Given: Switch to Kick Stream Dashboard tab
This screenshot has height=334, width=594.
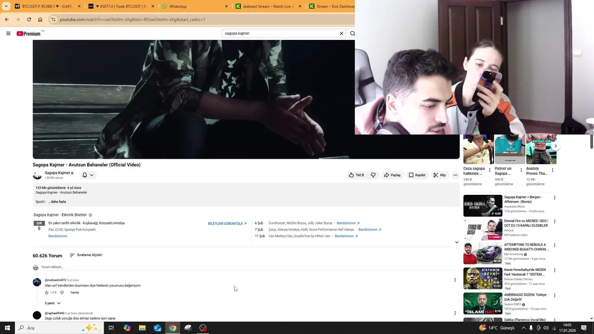Looking at the screenshot, I should click(331, 6).
